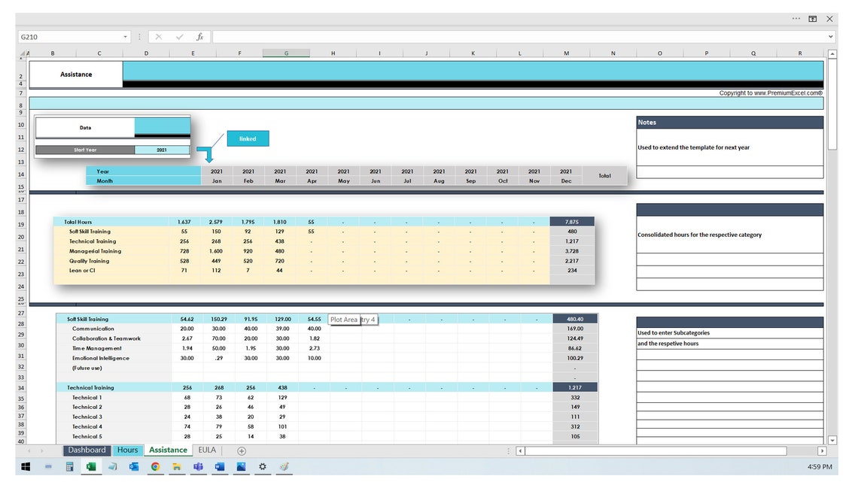Click vertical scrollbar down arrow
This screenshot has height=482, width=858.
coord(832,440)
